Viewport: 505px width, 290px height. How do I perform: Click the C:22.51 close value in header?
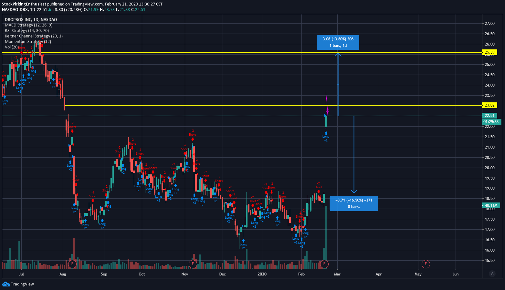point(138,9)
